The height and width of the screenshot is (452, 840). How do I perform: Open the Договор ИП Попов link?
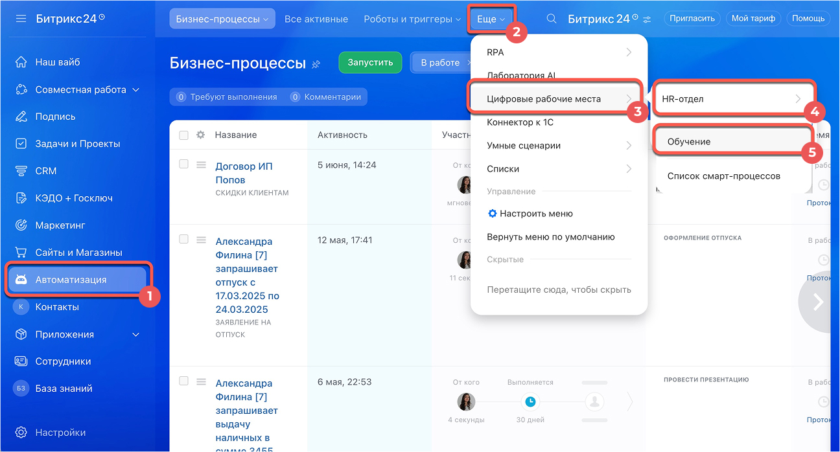[x=244, y=173]
